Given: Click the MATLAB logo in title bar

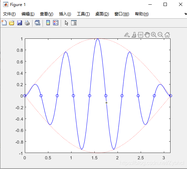Looking at the screenshot, I should [6, 5].
